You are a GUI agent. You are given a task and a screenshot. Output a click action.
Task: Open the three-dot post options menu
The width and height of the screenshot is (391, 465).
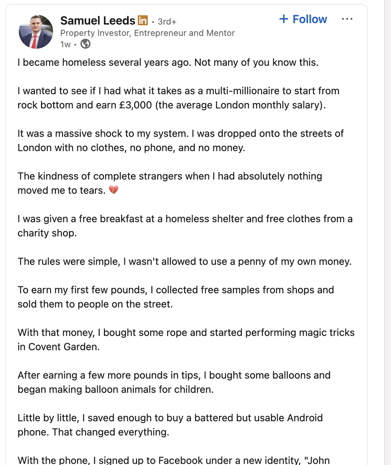point(347,19)
